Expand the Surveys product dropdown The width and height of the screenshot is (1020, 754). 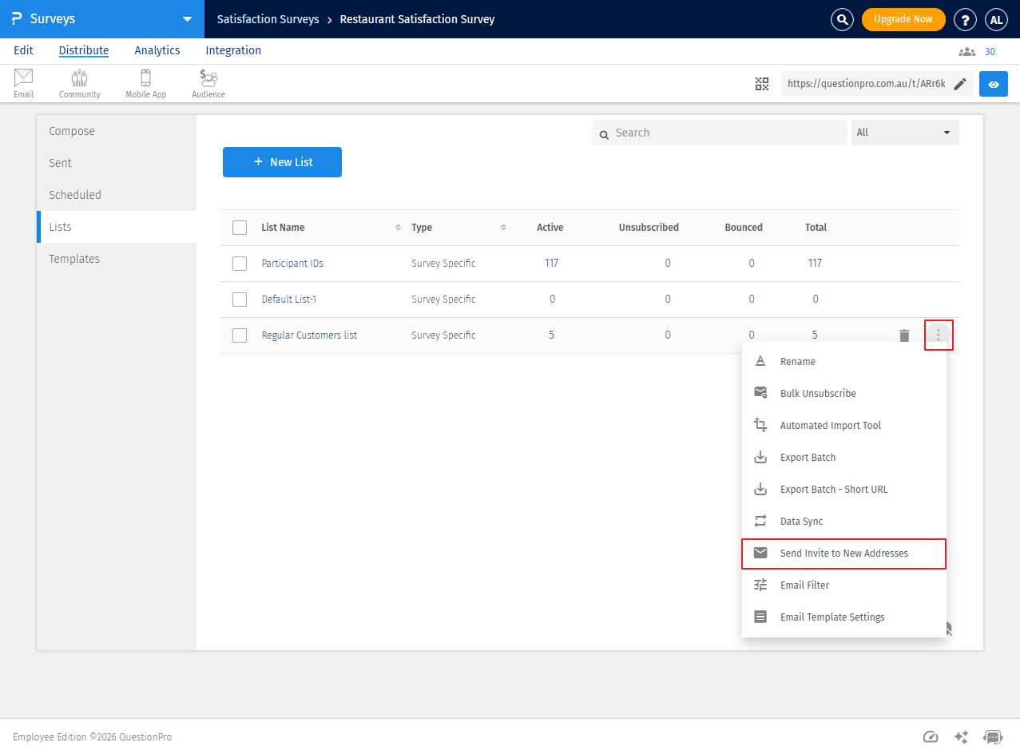coord(187,19)
